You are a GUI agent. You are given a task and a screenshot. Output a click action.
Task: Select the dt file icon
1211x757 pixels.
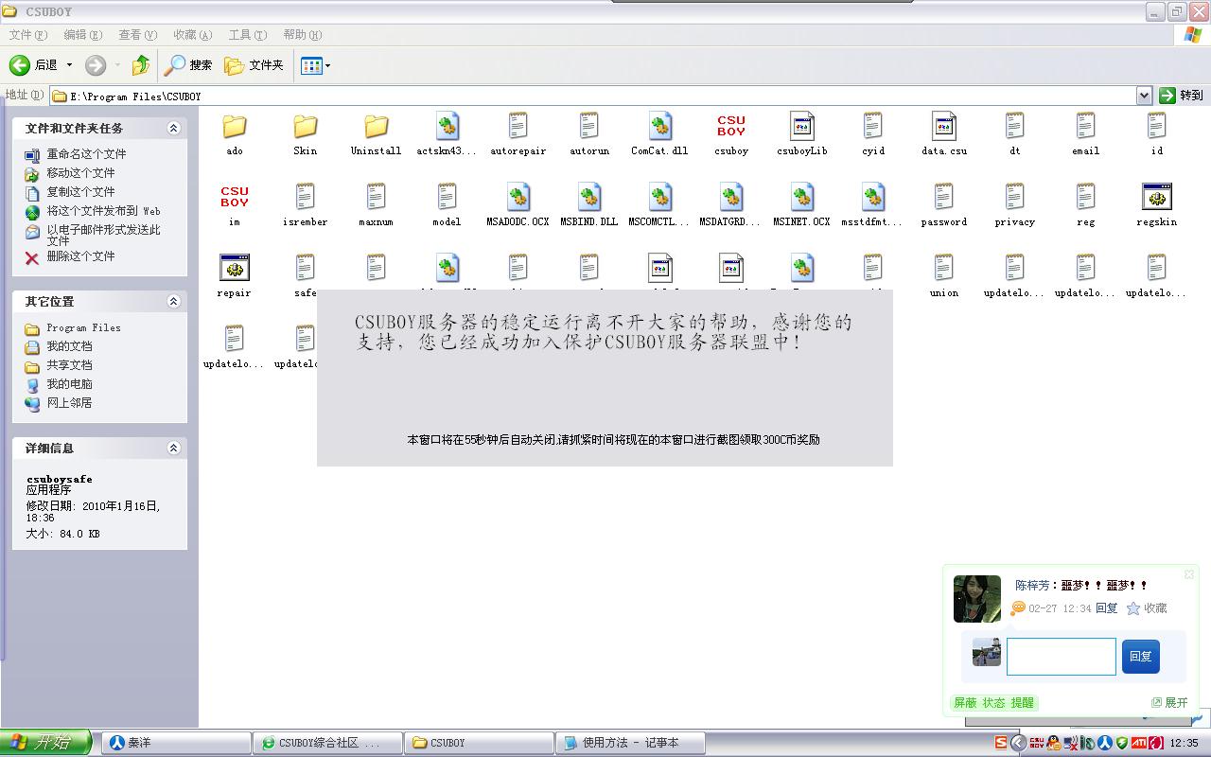pyautogui.click(x=1015, y=127)
